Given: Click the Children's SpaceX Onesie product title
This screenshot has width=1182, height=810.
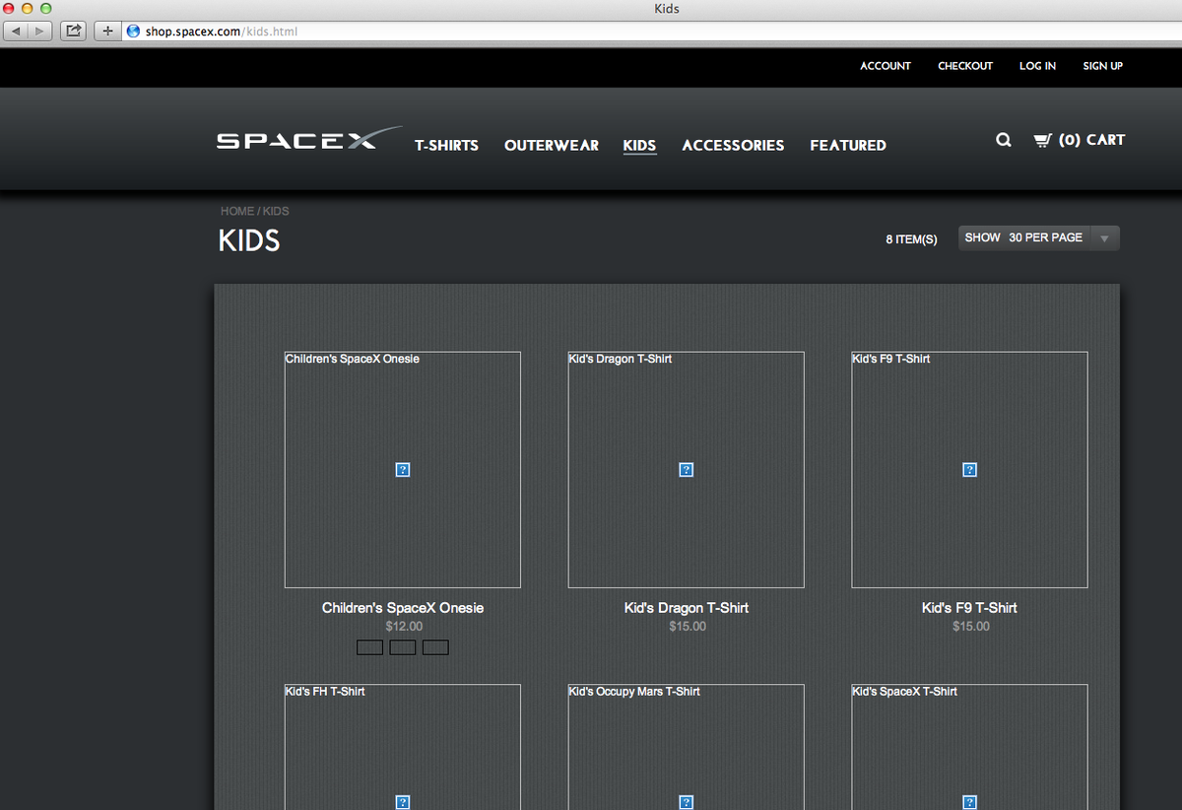Looking at the screenshot, I should pyautogui.click(x=403, y=608).
